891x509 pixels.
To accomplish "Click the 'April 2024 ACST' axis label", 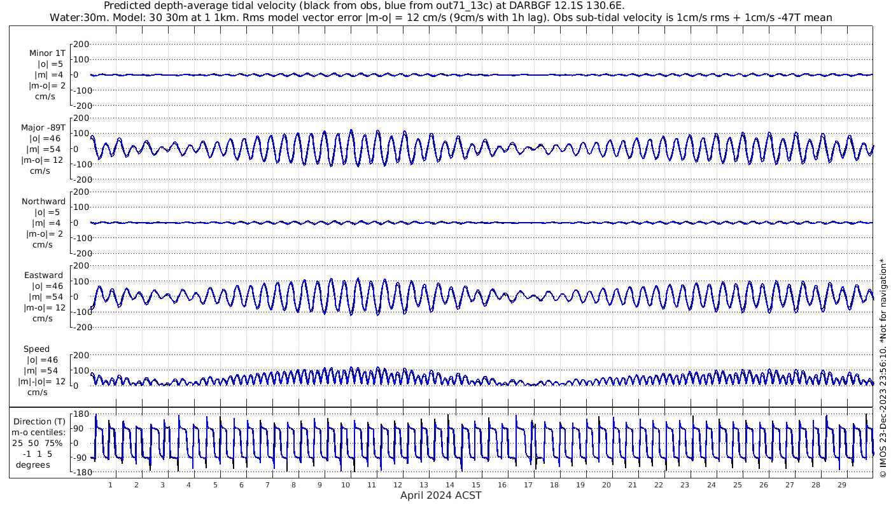I will coord(441,495).
